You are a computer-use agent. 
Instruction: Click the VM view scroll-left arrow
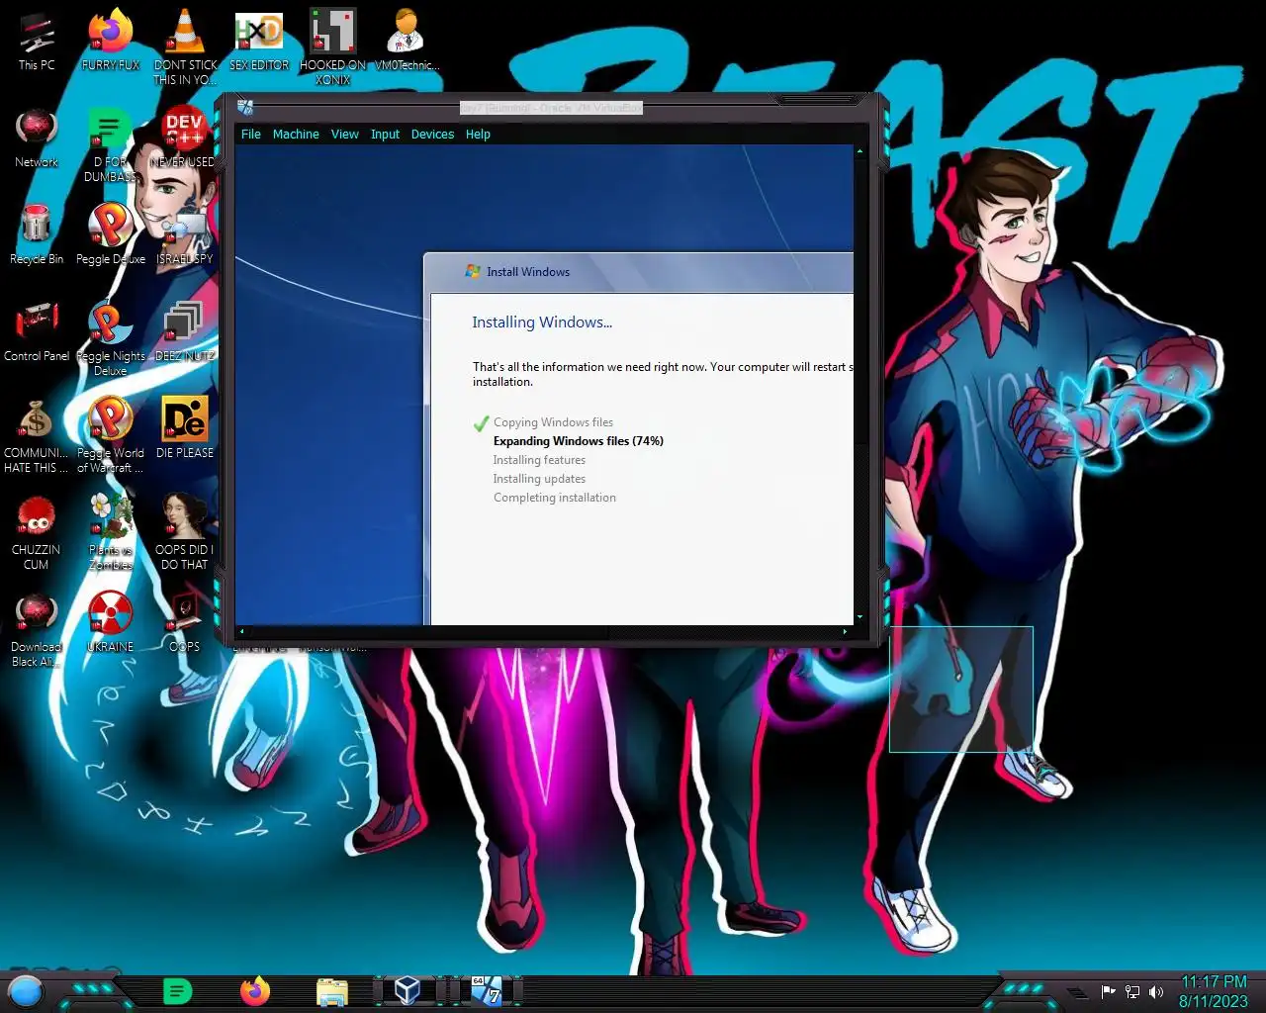coord(242,631)
